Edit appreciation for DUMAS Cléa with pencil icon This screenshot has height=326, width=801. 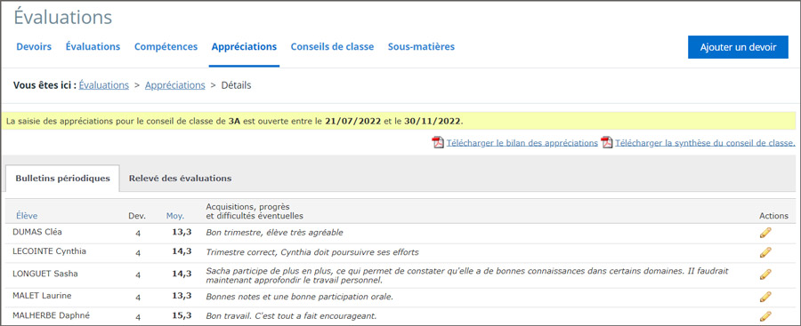765,233
